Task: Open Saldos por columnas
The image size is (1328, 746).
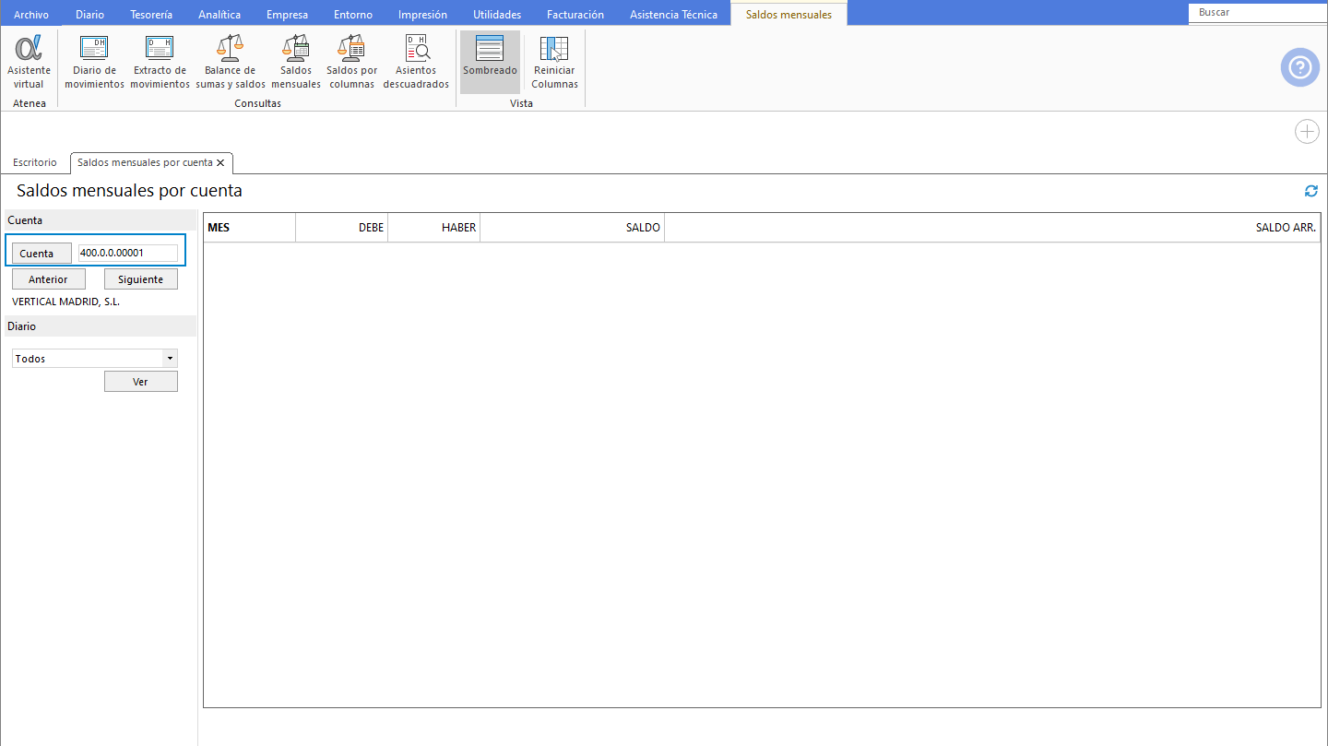Action: point(351,62)
